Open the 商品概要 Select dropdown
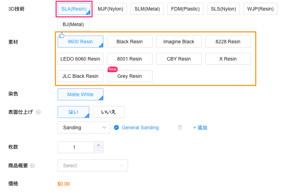 [x=92, y=166]
